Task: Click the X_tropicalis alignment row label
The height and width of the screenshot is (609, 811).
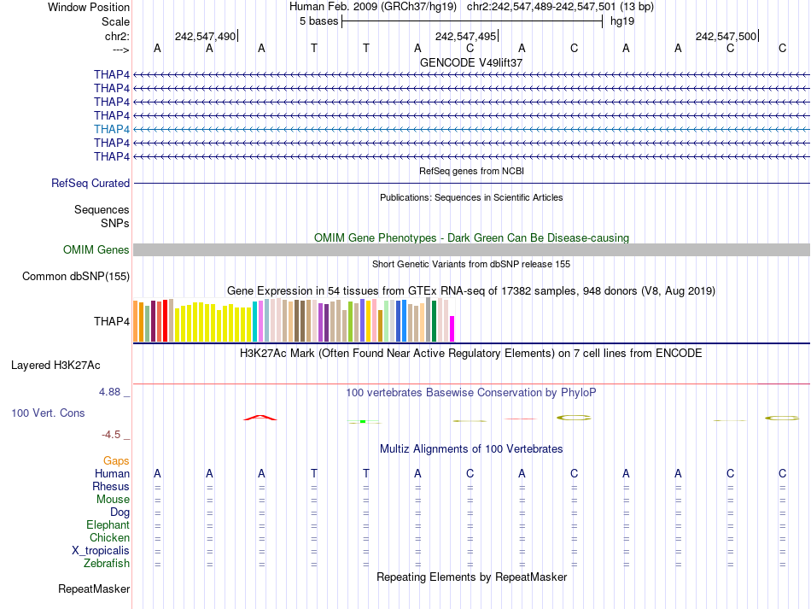Action: coord(101,551)
